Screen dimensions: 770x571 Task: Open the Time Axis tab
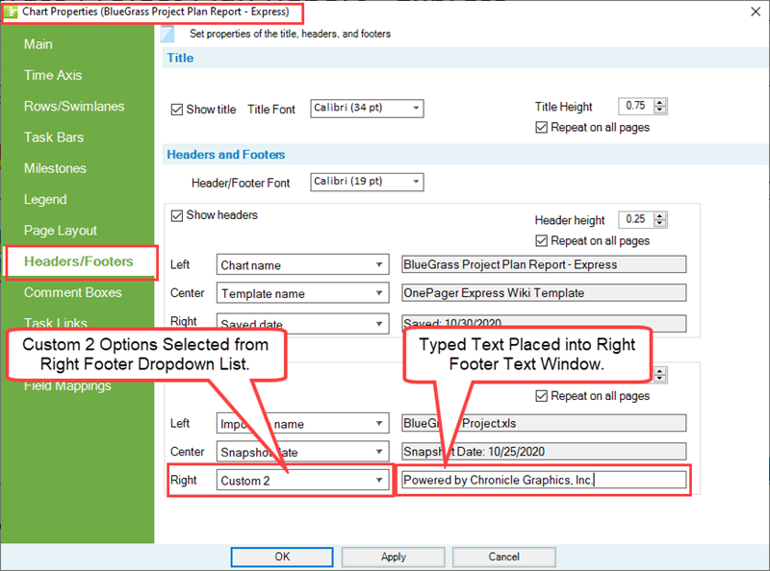click(53, 75)
